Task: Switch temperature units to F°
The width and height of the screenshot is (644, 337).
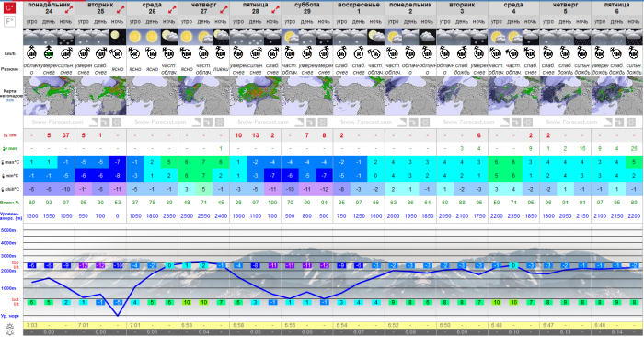Action: point(9,22)
